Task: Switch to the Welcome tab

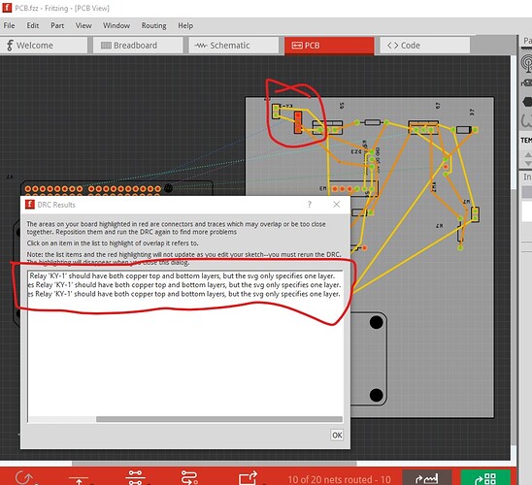Action: (x=44, y=46)
